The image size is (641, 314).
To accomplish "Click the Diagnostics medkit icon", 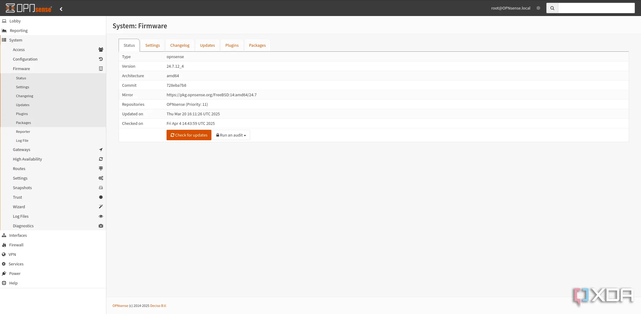I will (x=101, y=226).
